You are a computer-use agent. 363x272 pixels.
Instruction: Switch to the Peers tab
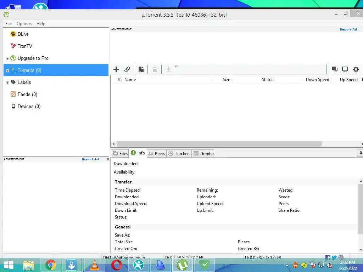(156, 154)
